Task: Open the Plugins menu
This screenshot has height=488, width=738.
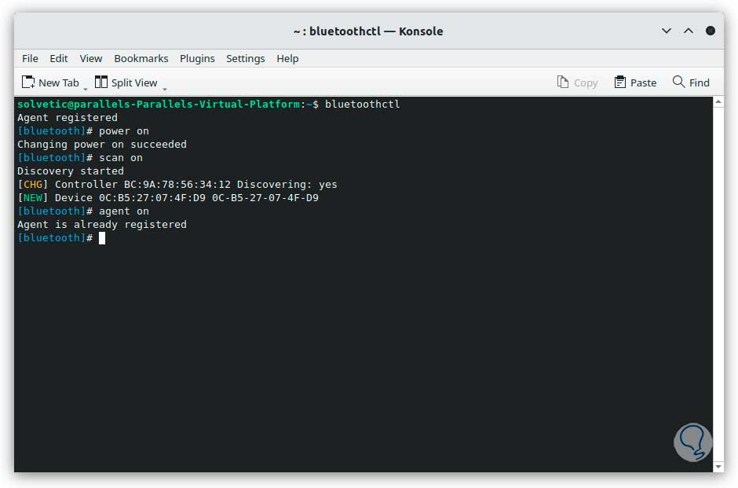Action: (197, 58)
